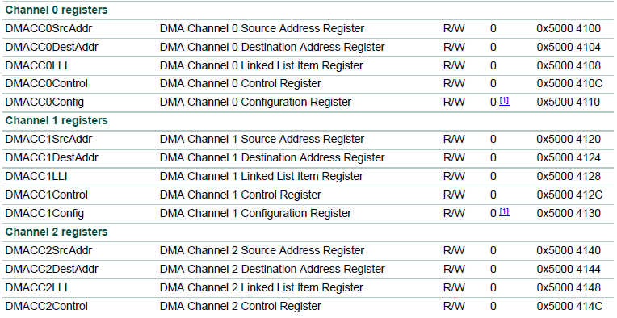Select the DMACC1SrcAddr register name

[48, 139]
